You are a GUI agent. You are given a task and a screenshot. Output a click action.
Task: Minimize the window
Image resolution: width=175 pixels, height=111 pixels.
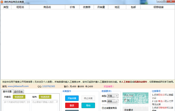point(159,1)
